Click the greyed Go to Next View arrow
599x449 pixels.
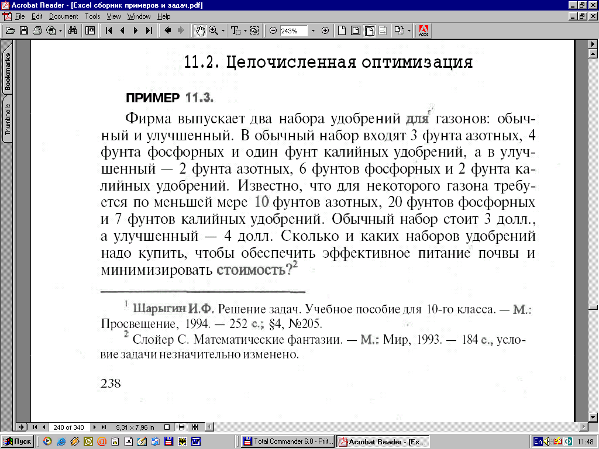pyautogui.click(x=181, y=30)
